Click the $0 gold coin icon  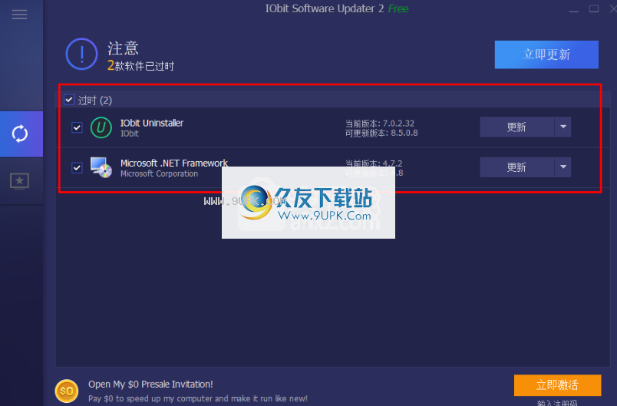67,391
